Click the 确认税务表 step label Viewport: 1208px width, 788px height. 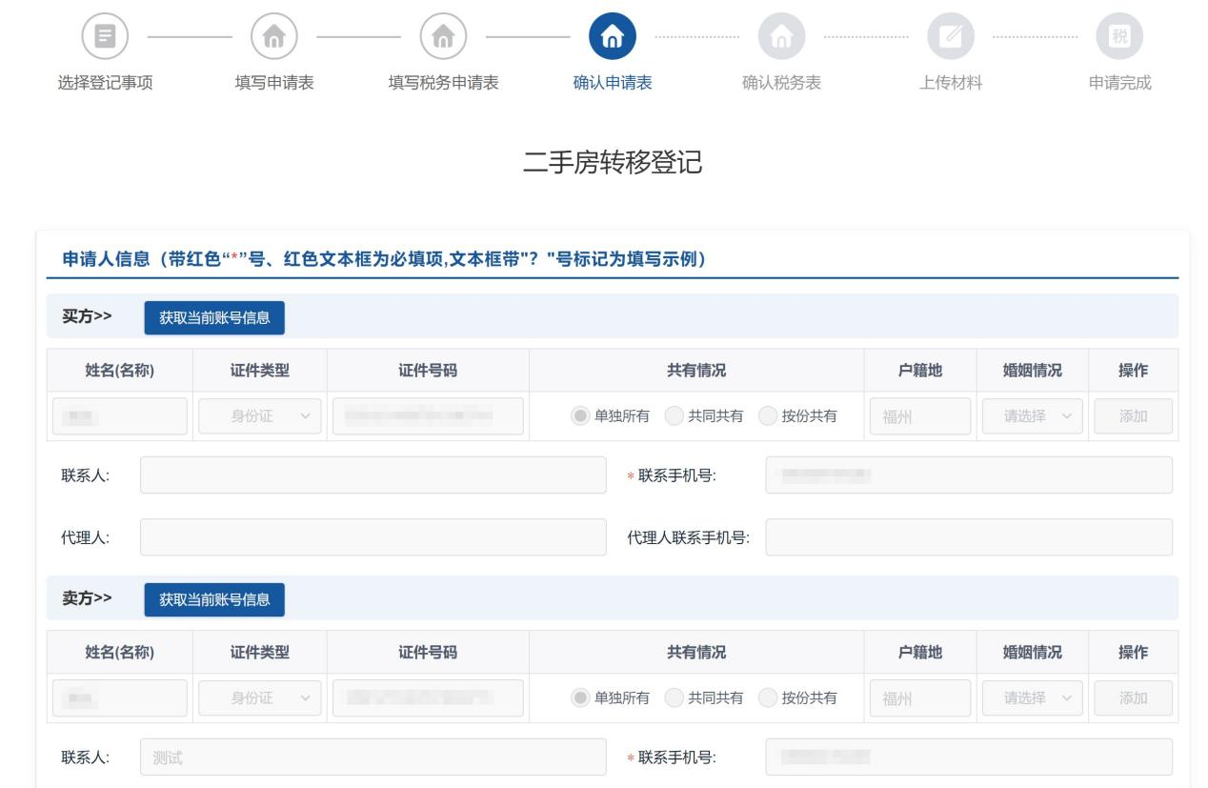[781, 83]
